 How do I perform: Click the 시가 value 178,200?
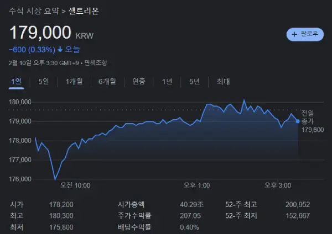(x=61, y=204)
